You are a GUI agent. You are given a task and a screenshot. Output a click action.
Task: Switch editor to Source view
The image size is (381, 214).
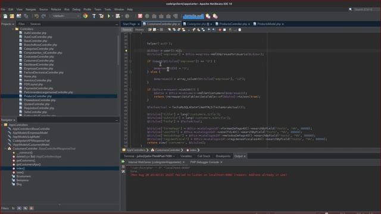(x=127, y=30)
